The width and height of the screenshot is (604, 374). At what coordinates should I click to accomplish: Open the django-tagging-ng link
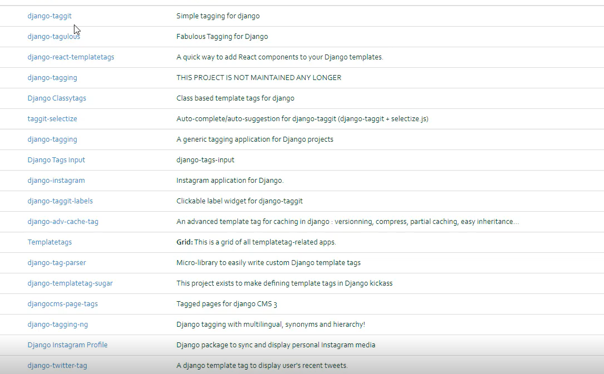point(57,325)
